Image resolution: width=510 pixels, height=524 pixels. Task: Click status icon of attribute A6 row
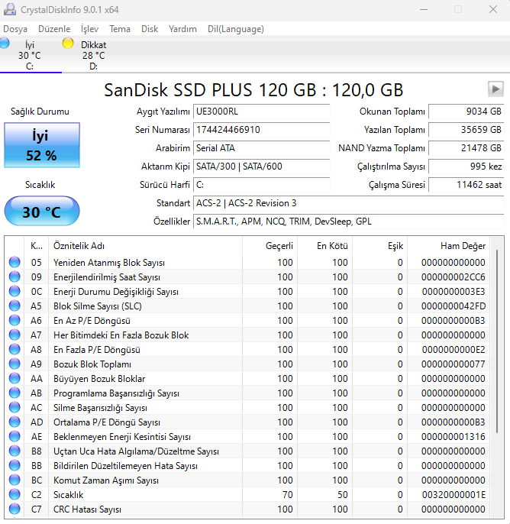click(x=15, y=321)
